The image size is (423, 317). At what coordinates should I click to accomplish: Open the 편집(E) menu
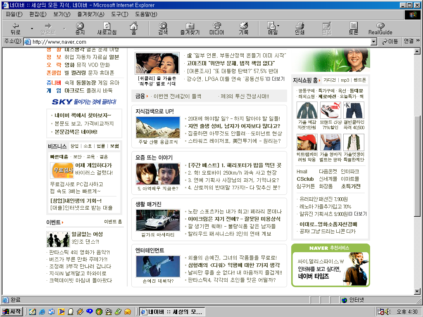click(x=38, y=14)
